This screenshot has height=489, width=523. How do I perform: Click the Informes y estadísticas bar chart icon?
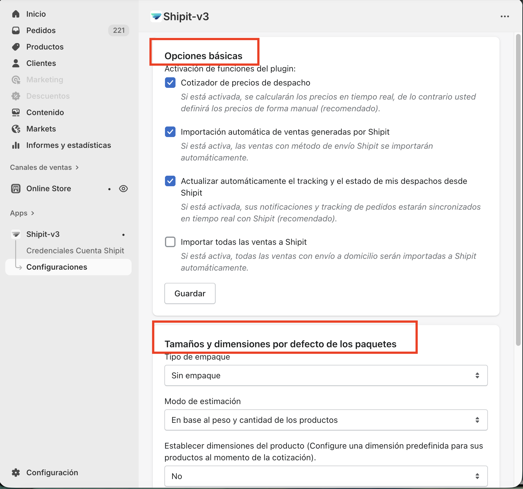16,145
